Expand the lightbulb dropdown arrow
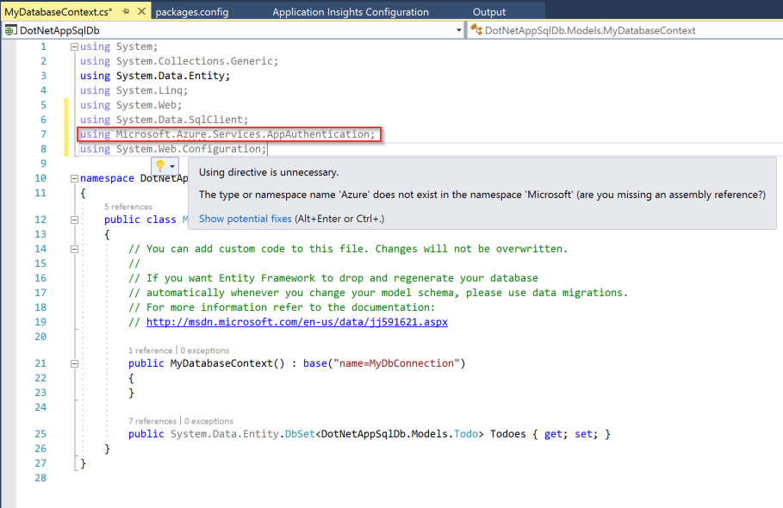Viewport: 783px width, 508px height. pyautogui.click(x=172, y=166)
